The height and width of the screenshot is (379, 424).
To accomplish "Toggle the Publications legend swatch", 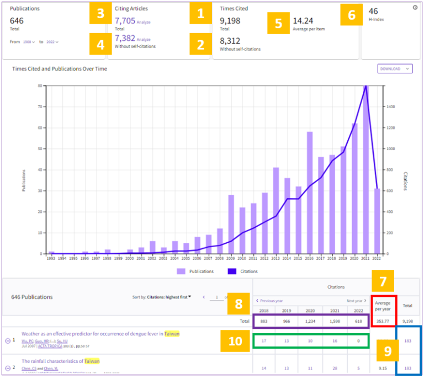I will pyautogui.click(x=181, y=271).
